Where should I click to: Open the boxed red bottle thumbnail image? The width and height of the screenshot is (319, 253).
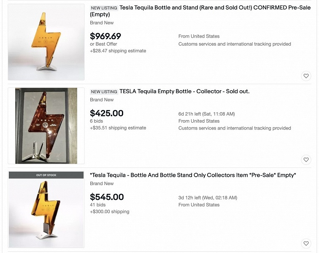pos(46,126)
